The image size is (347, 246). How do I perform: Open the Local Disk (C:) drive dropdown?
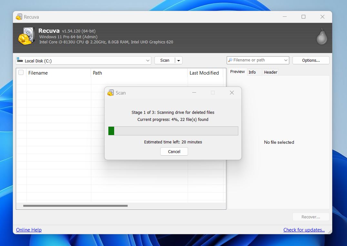point(148,60)
